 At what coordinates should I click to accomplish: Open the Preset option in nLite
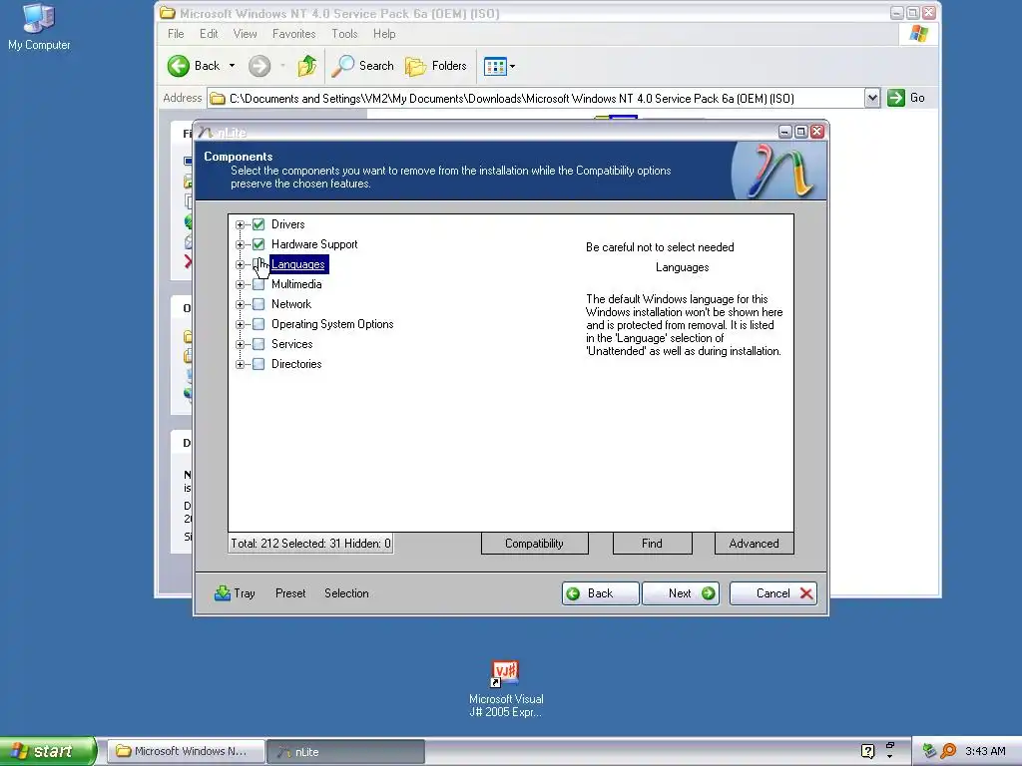[290, 593]
